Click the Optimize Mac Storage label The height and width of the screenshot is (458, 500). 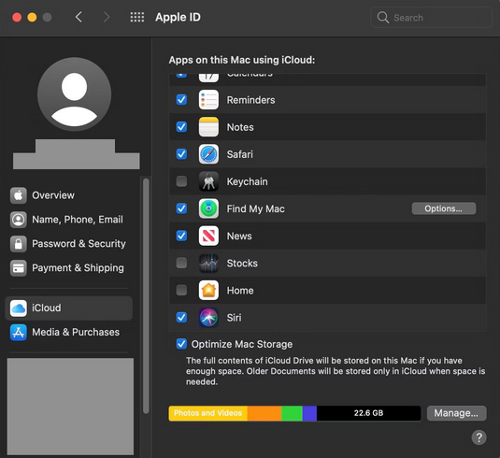242,345
